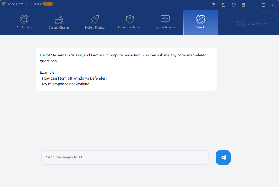Click the send message paper plane button
Image resolution: width=279 pixels, height=187 pixels.
pos(223,157)
